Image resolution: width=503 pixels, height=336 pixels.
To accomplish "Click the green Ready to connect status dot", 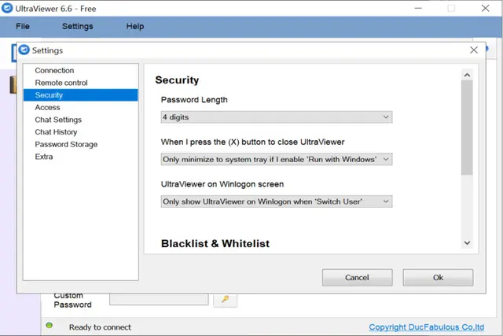I will pos(49,326).
